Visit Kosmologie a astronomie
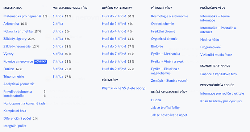The width and height of the screenshot is (250, 132). [x=170, y=16]
